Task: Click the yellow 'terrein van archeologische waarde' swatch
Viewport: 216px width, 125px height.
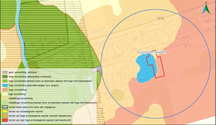Action: point(4,112)
